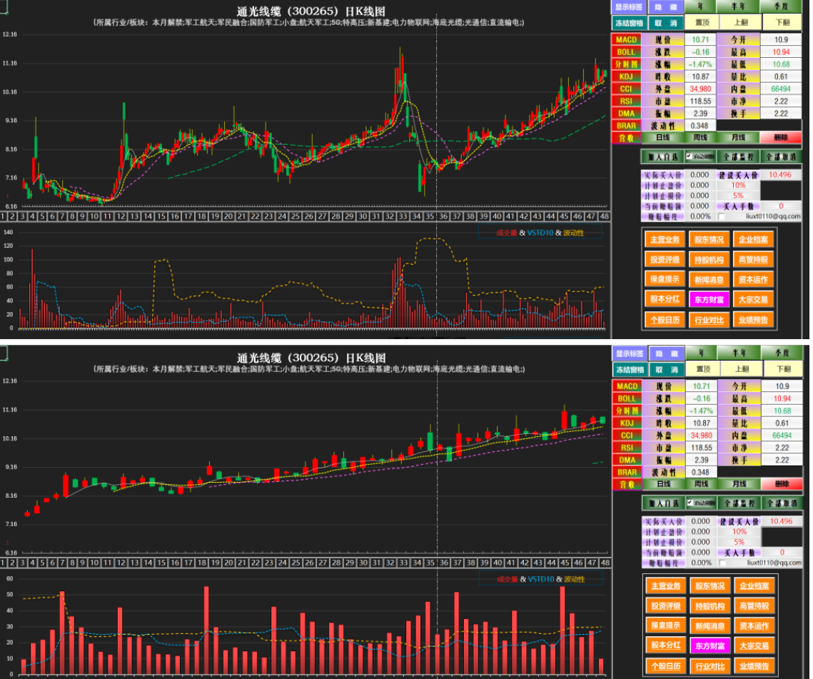
Task: Click the red 删除 button in the upper panel
Action: [780, 138]
